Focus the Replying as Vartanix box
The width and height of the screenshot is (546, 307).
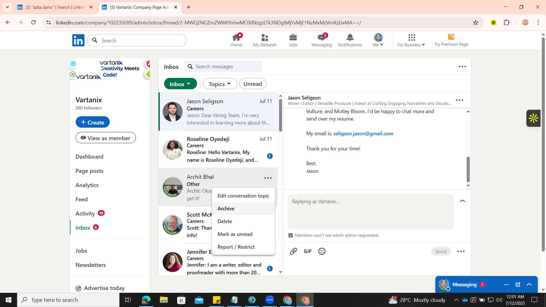tap(371, 212)
